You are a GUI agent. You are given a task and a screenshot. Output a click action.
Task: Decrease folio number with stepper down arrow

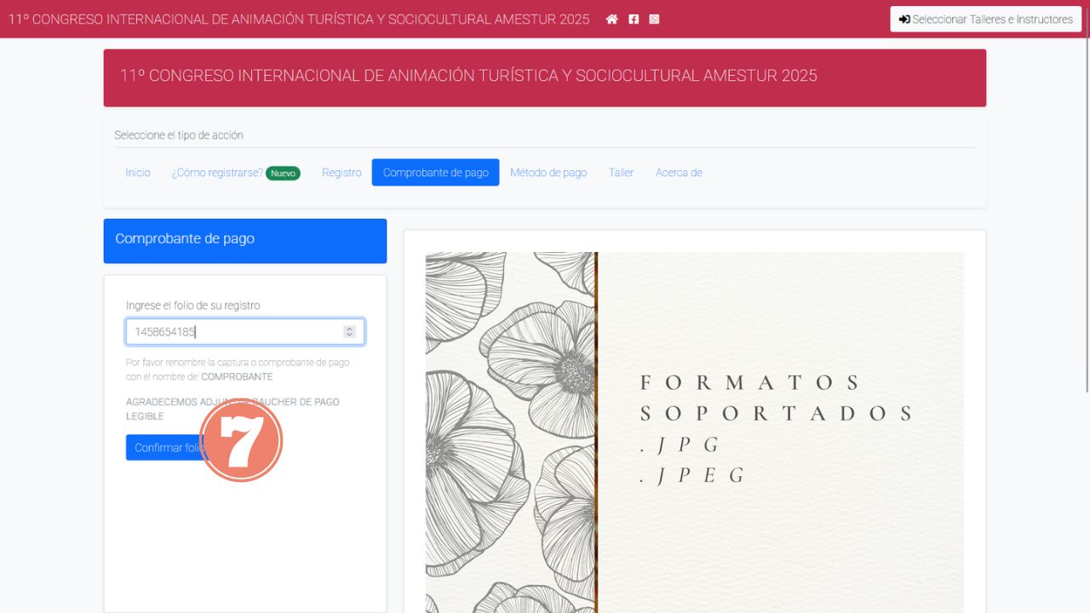[349, 335]
